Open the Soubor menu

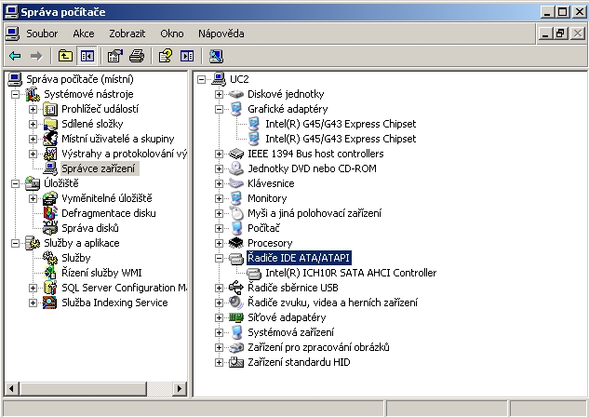pos(42,34)
